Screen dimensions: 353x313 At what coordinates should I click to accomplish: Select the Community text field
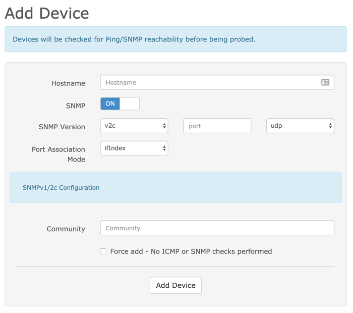coord(217,228)
